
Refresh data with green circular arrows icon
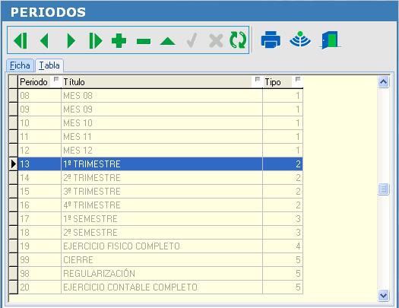pos(238,40)
